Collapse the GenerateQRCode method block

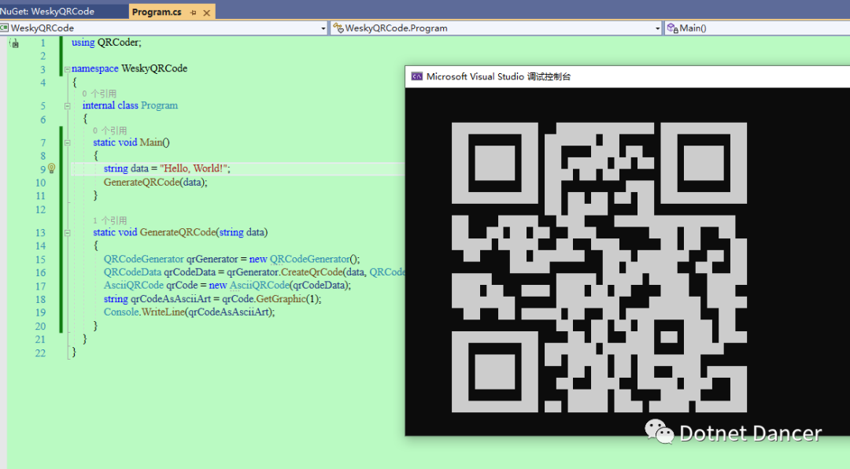pos(67,233)
